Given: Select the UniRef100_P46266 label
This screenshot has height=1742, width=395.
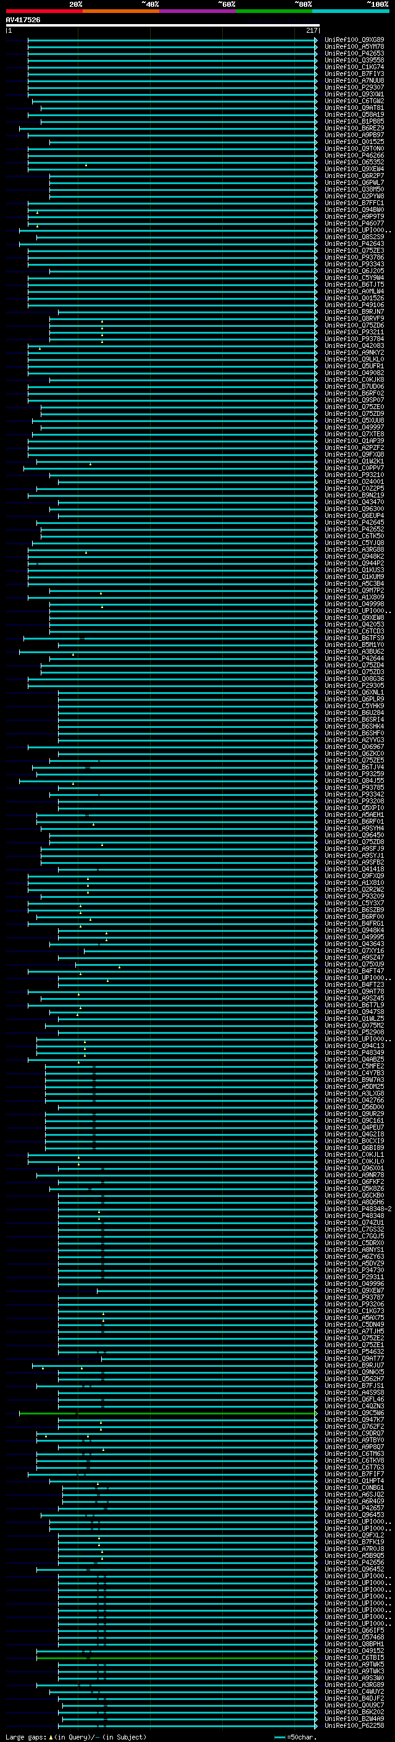Looking at the screenshot, I should tap(354, 156).
